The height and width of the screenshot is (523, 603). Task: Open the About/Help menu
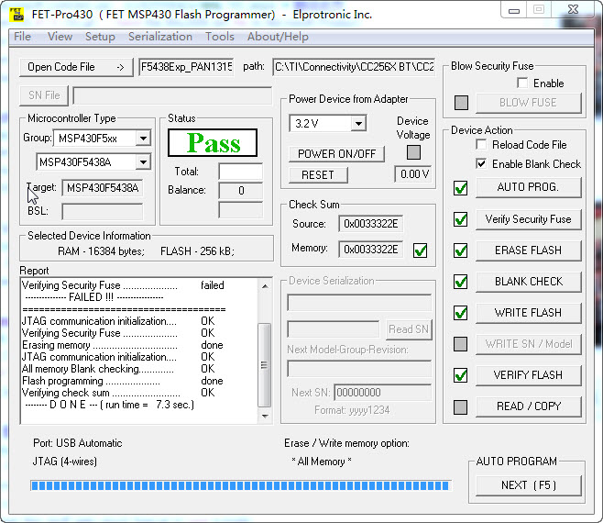278,37
